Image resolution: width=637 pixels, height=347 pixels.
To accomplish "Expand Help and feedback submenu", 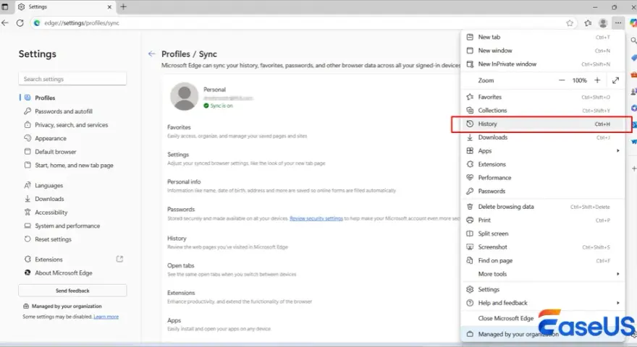I will tap(542, 303).
